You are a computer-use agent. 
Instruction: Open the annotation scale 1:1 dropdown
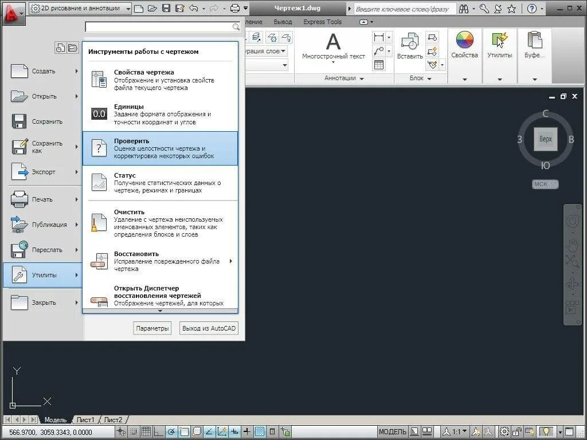pyautogui.click(x=455, y=432)
